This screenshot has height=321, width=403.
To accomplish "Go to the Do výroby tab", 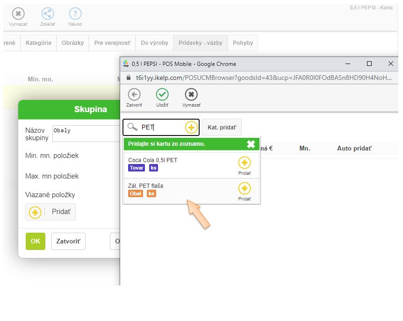I will 154,43.
